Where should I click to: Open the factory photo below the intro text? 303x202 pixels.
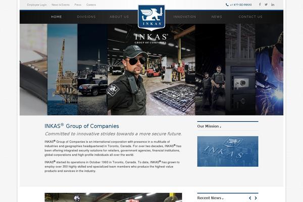click(x=113, y=197)
